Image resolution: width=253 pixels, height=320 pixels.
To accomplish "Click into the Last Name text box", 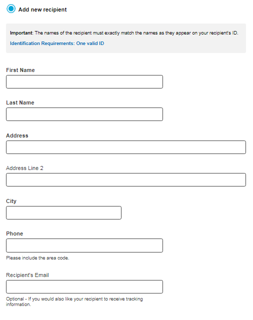I will tap(84, 114).
